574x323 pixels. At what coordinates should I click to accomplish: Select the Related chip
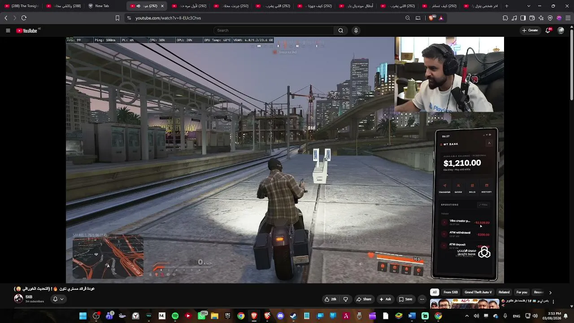(504, 292)
